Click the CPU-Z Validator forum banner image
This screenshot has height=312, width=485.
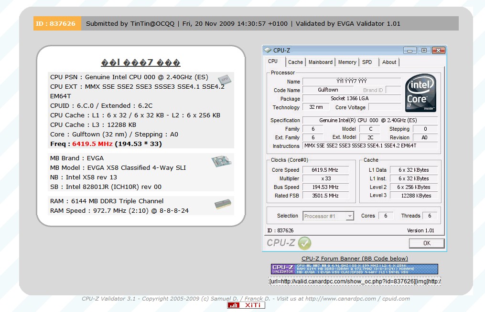pos(355,269)
